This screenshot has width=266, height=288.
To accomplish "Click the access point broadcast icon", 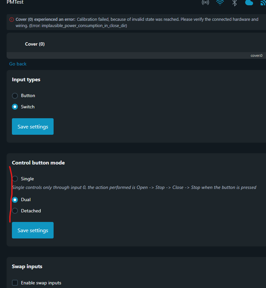I will pos(205,3).
